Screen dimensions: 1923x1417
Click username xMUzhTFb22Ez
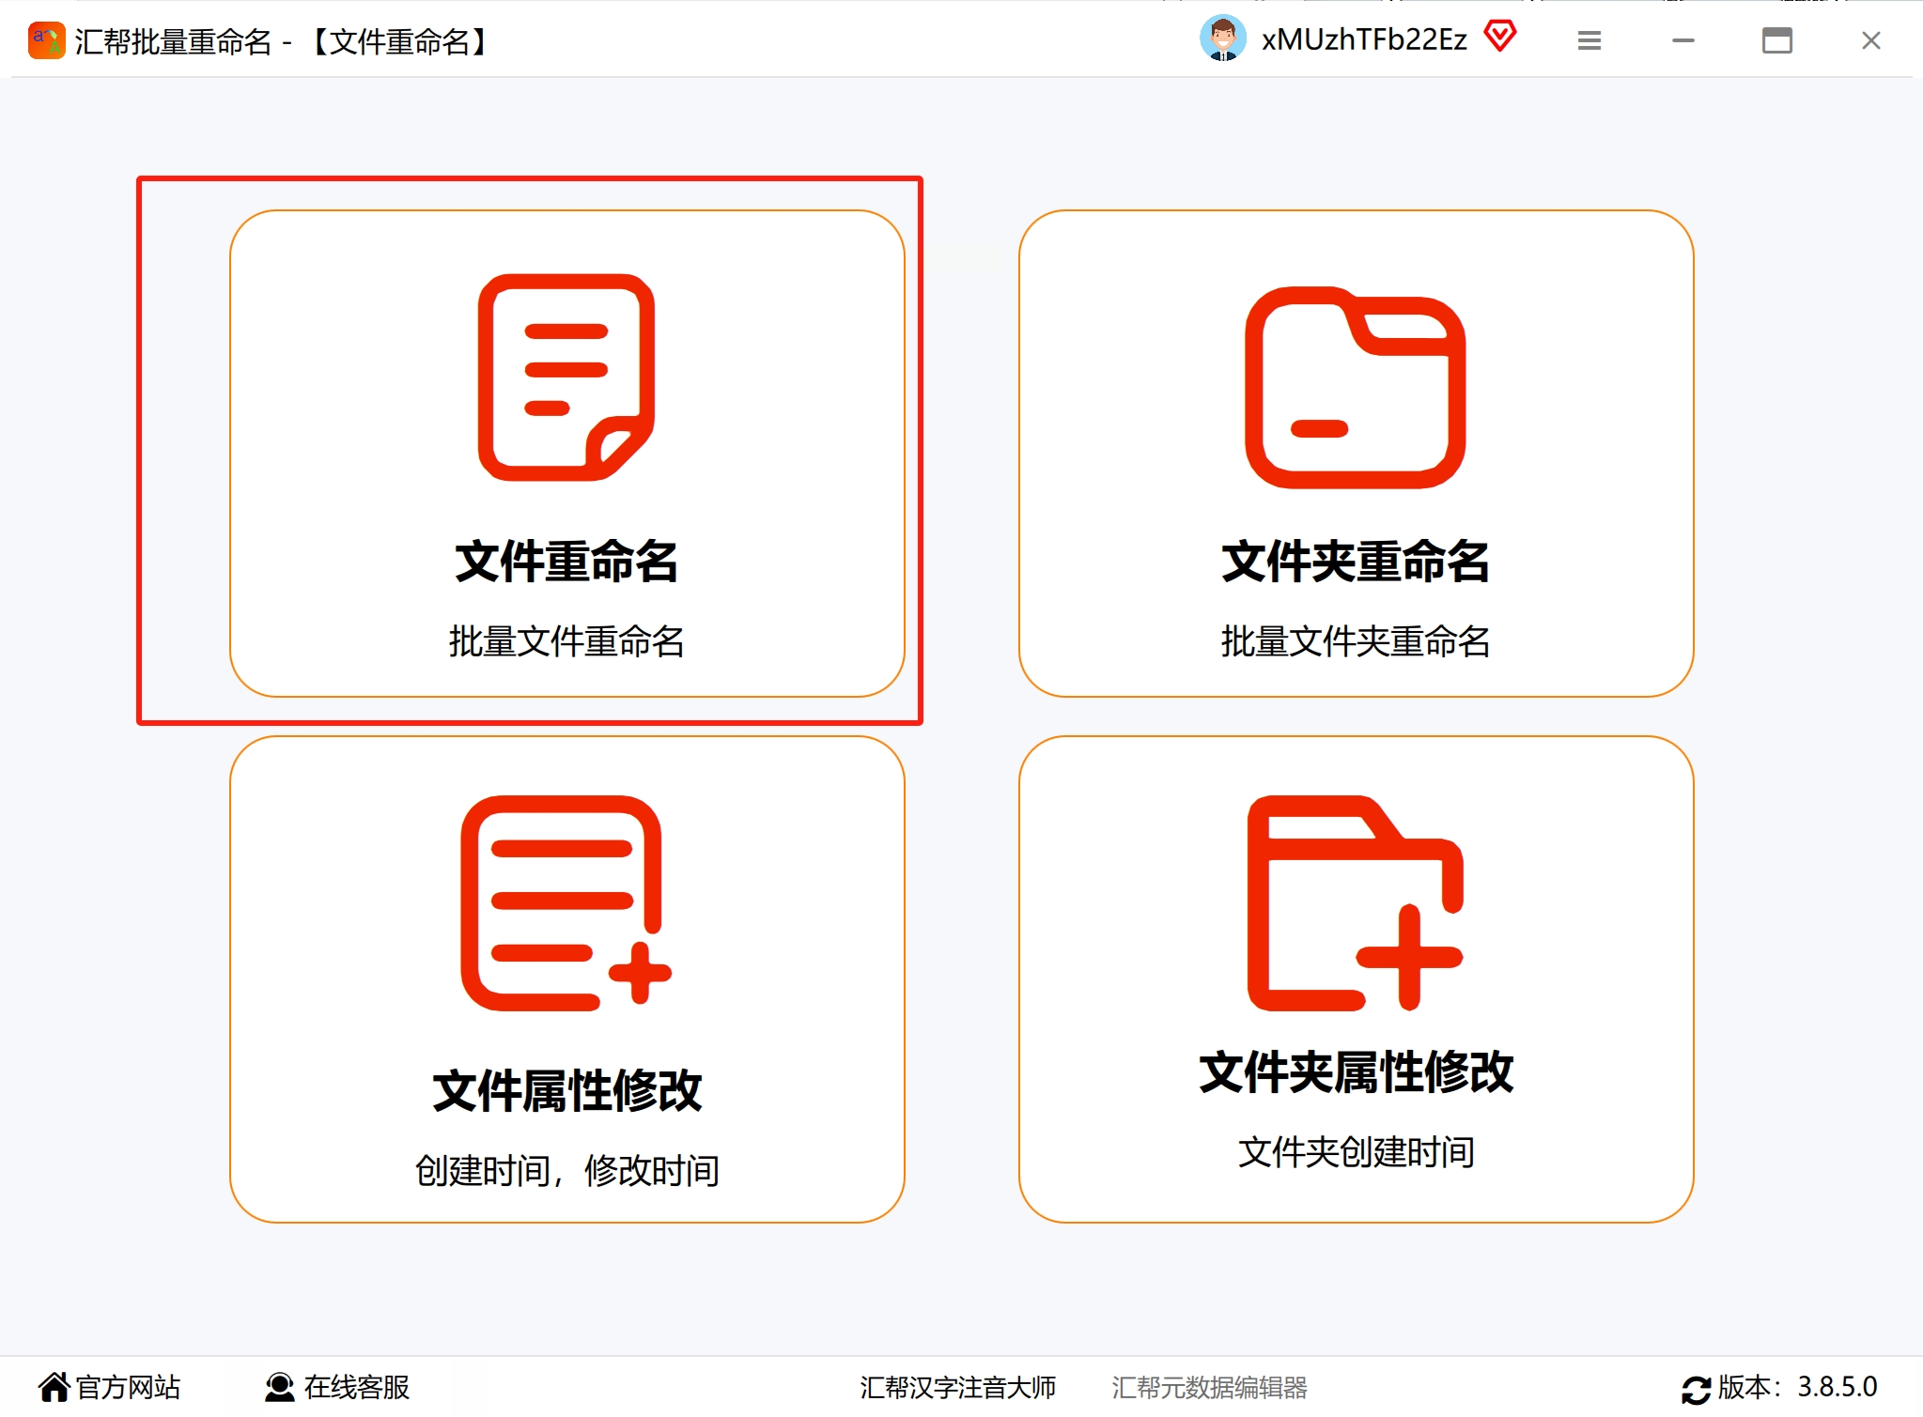pos(1364,39)
